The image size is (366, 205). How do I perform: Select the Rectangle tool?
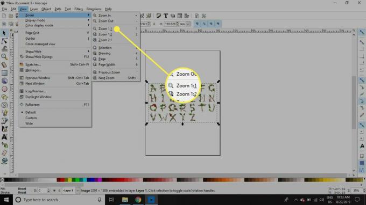click(x=4, y=73)
